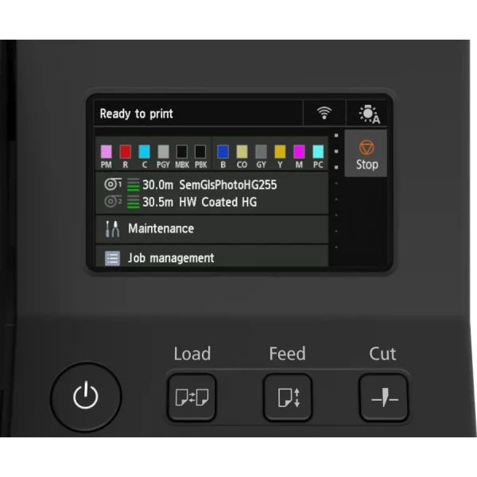Tap the Maintenance tools icon
477x477 pixels.
[x=112, y=229]
